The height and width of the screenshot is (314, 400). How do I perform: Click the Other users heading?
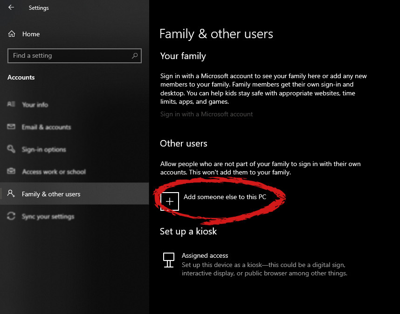[x=183, y=144]
